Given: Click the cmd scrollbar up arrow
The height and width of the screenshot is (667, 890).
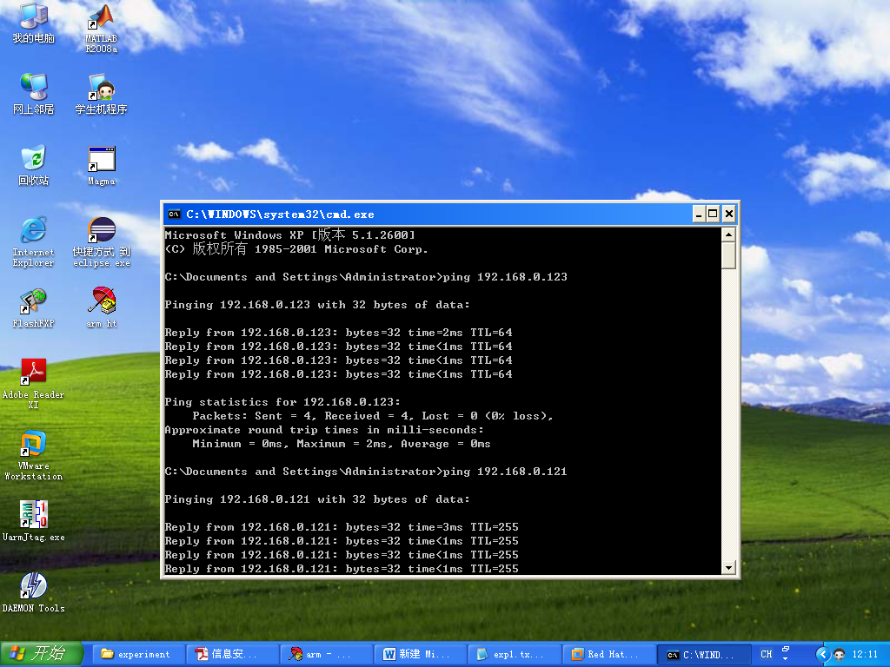Looking at the screenshot, I should coord(729,234).
